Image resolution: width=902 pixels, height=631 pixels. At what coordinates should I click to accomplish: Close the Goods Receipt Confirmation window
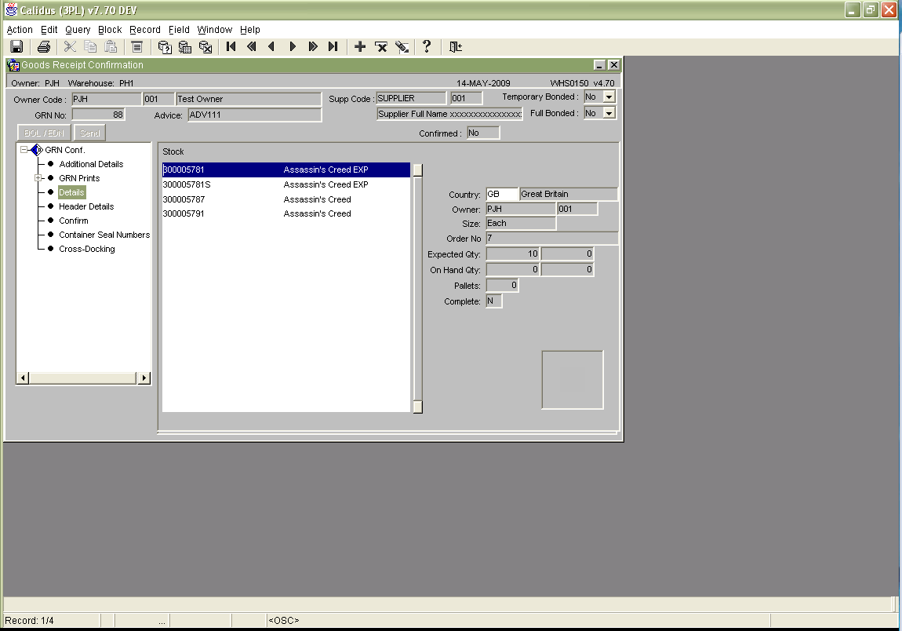point(614,65)
